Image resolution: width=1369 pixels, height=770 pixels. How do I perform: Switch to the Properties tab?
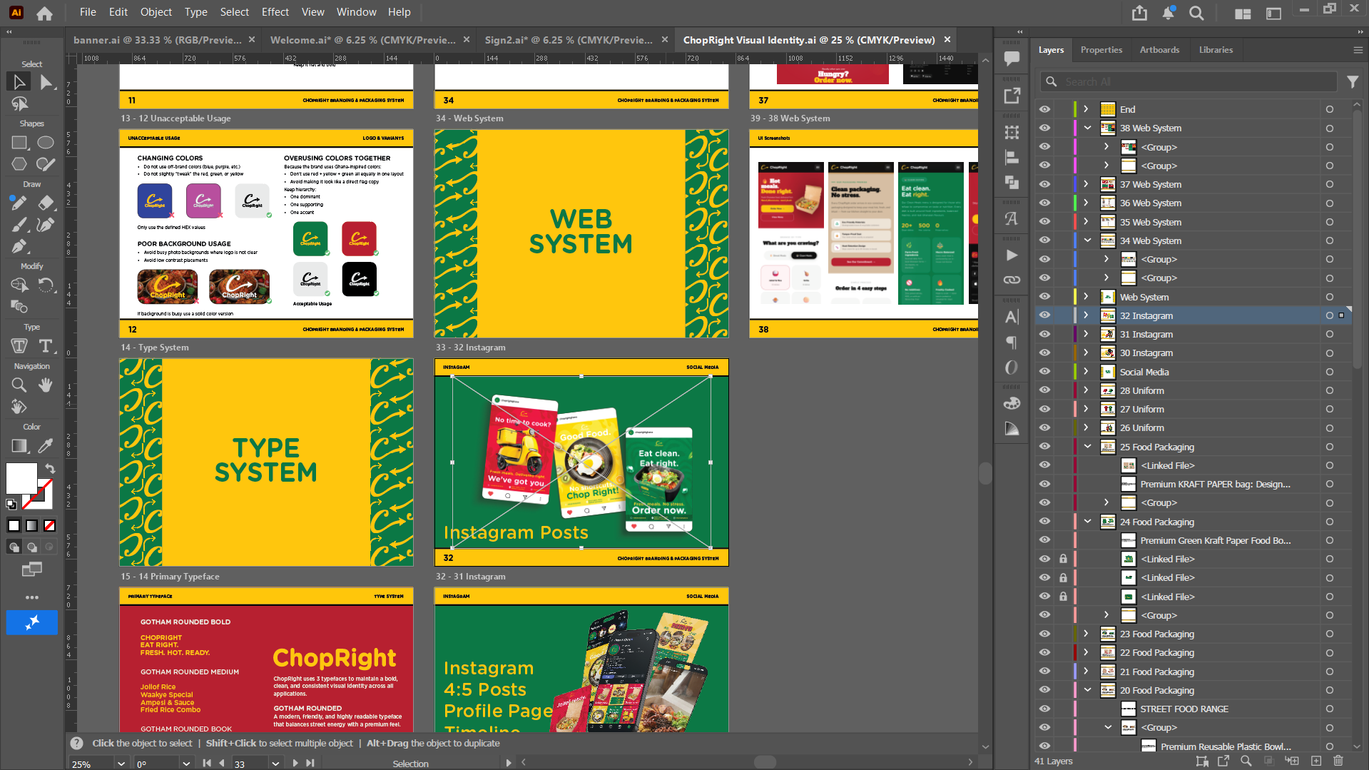(1101, 50)
